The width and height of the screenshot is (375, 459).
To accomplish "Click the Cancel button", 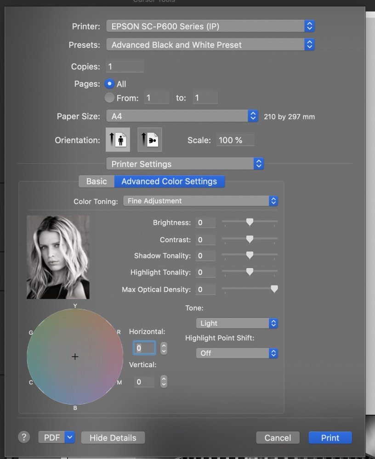I will coord(278,437).
